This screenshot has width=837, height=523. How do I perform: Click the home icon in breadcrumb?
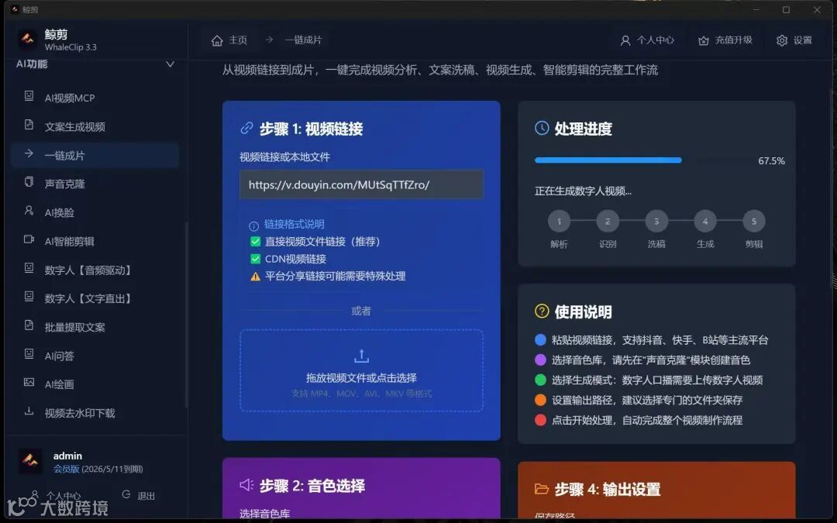point(217,40)
